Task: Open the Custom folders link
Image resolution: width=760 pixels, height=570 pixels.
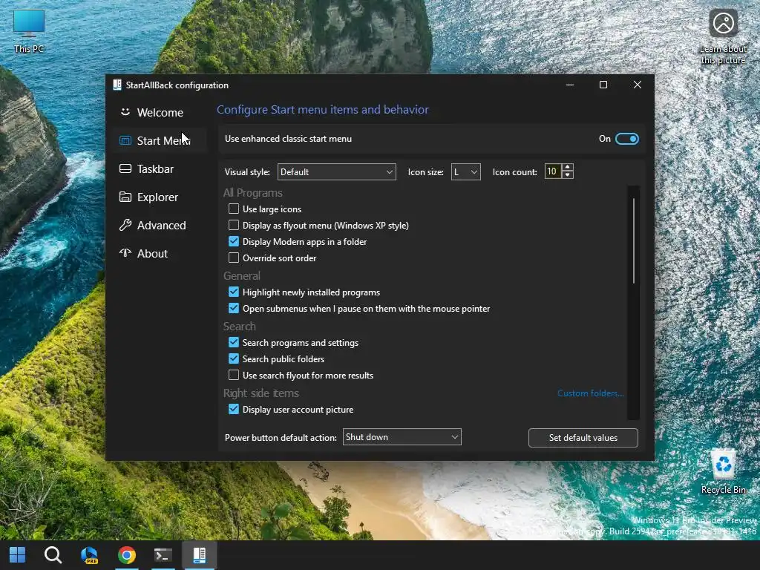Action: 590,393
